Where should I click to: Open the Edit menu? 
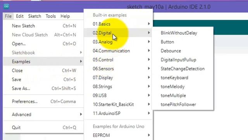click(x=20, y=16)
